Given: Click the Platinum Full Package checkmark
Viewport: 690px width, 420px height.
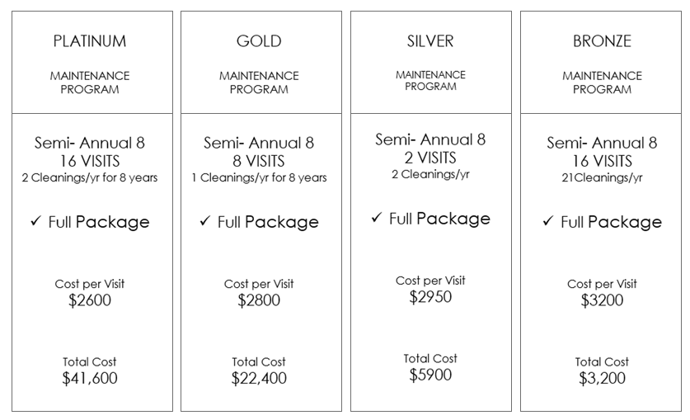Looking at the screenshot, I should tap(36, 220).
